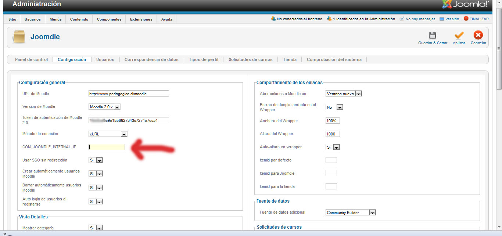Open the Version de Moodle dropdown

[x=105, y=107]
